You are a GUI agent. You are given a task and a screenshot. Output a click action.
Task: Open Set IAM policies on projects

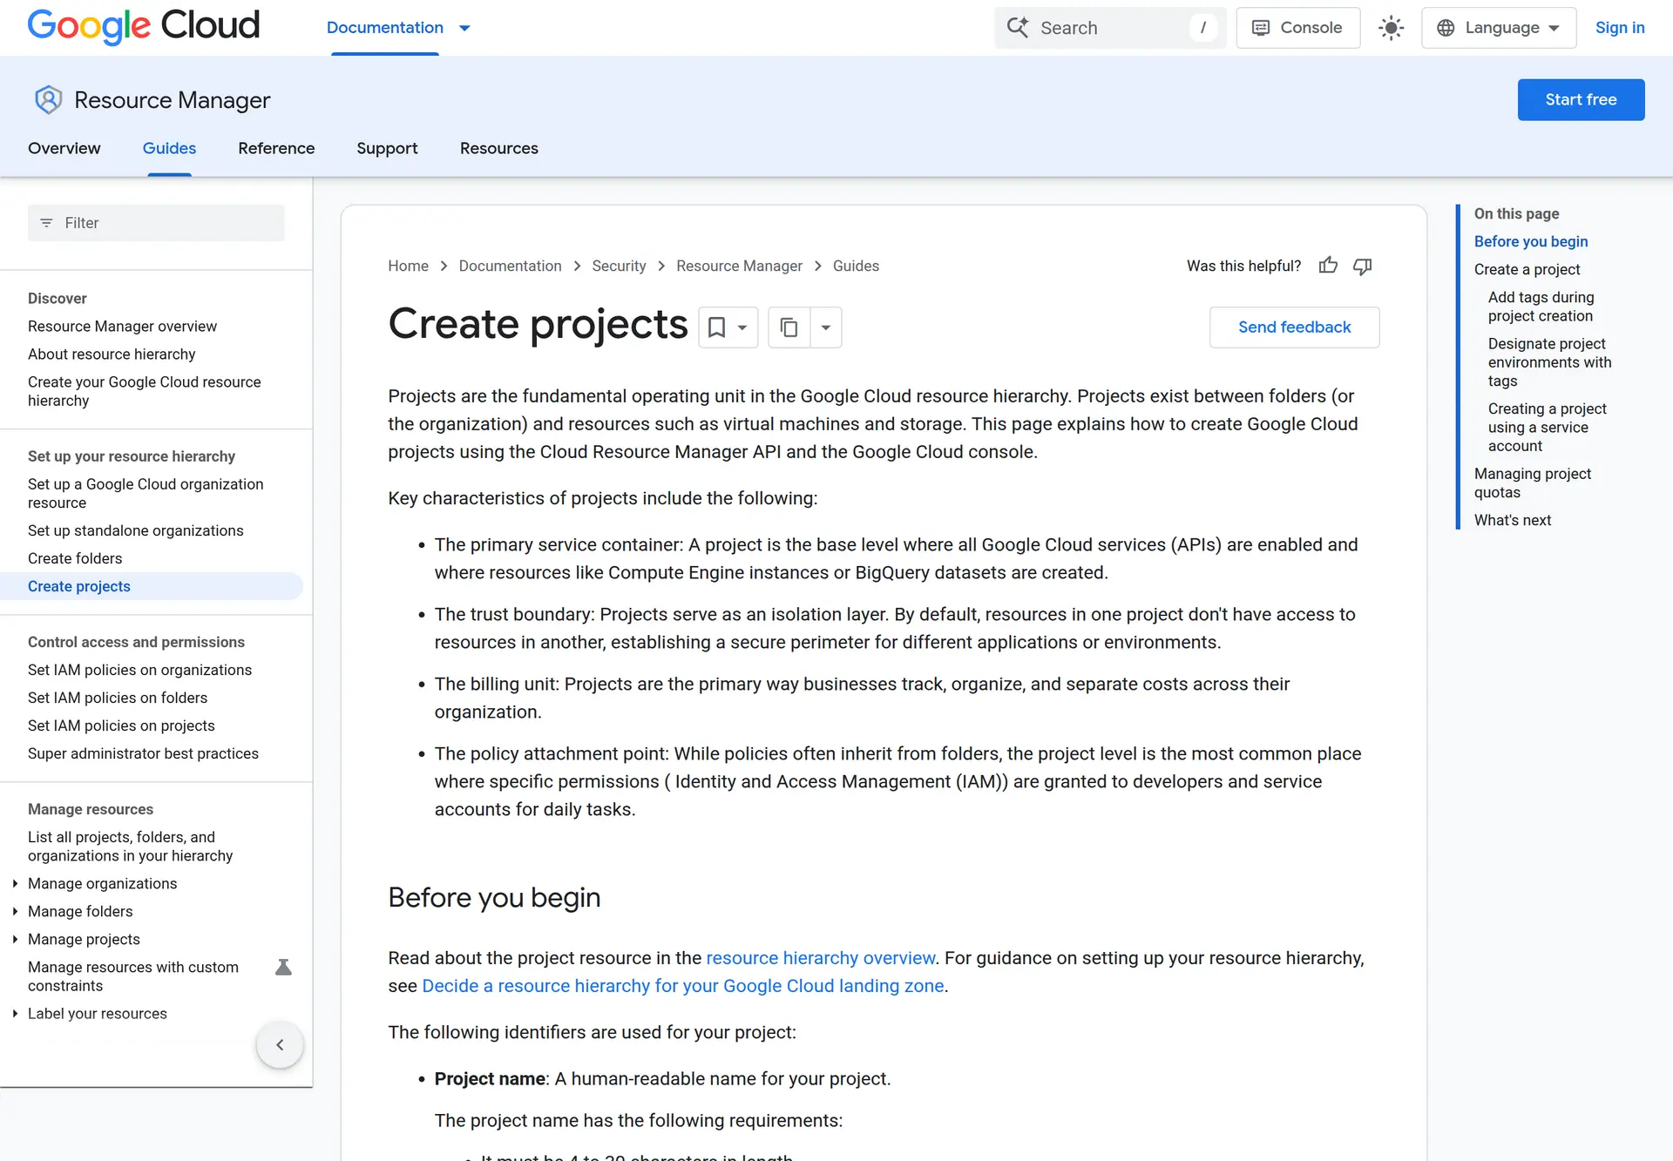tap(121, 726)
